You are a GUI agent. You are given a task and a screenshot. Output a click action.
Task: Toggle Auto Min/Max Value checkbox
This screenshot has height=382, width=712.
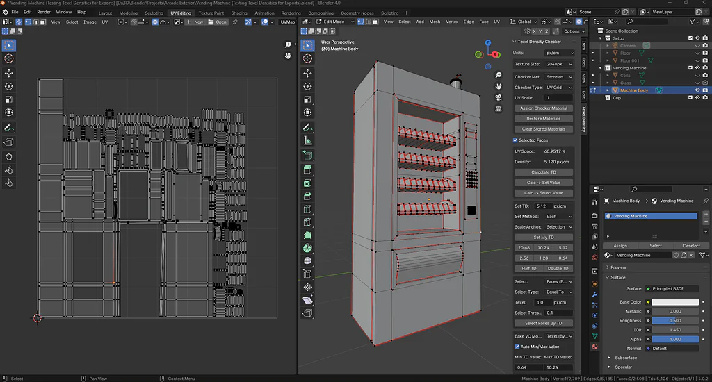517,347
